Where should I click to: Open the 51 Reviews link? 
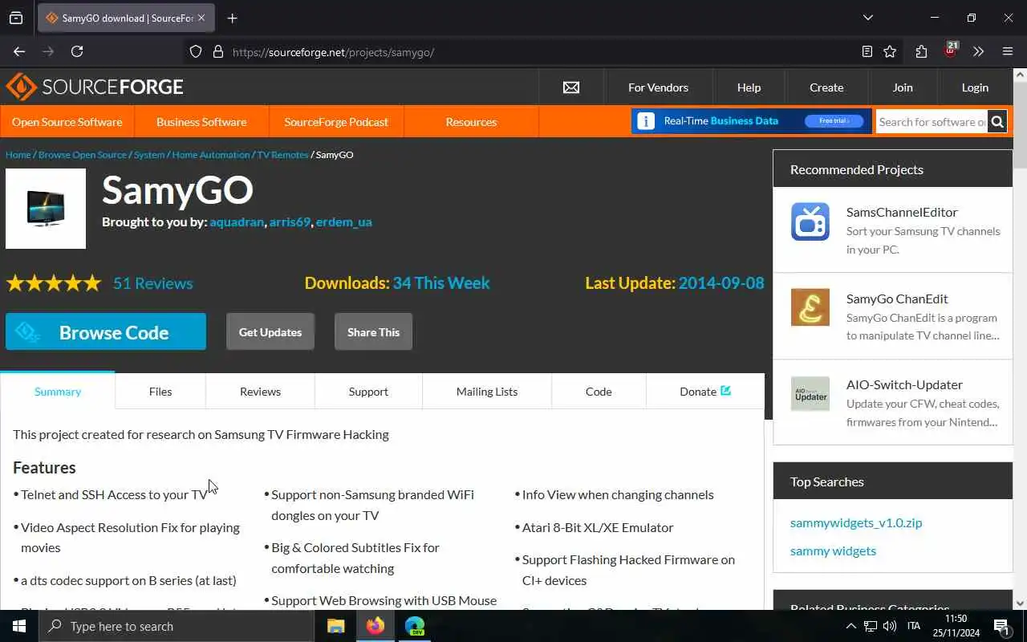tap(153, 283)
